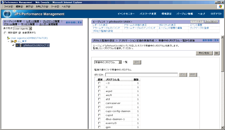Screen dimensions: 225x130
Task: Switch to the ブックマーク階層 tab
Action: click(51, 21)
